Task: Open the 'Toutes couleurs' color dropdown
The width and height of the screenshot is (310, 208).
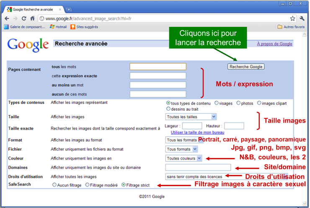Action: point(183,159)
